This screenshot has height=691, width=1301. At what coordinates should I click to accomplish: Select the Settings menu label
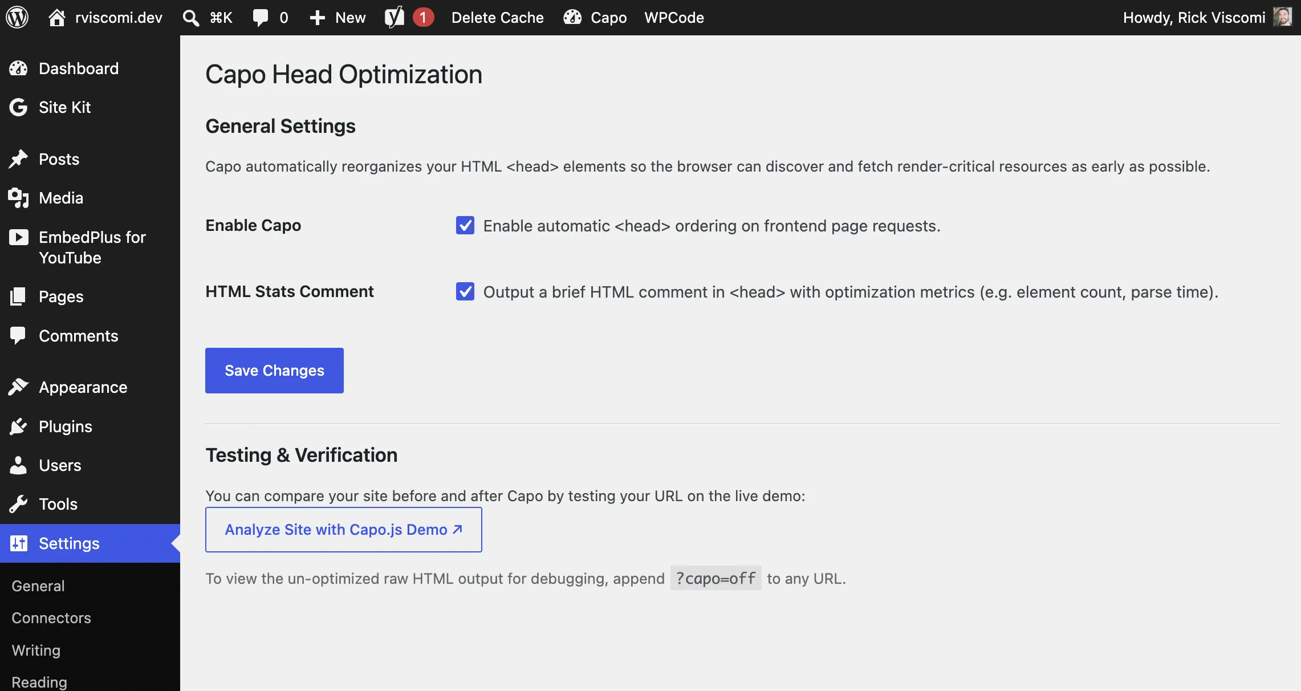click(x=69, y=543)
